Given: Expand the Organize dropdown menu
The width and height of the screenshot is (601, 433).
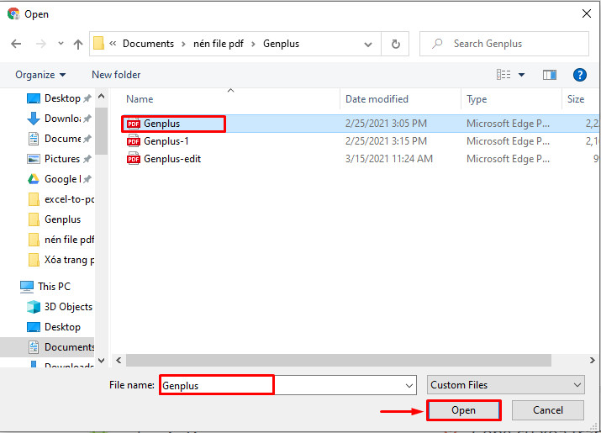Looking at the screenshot, I should coord(40,75).
